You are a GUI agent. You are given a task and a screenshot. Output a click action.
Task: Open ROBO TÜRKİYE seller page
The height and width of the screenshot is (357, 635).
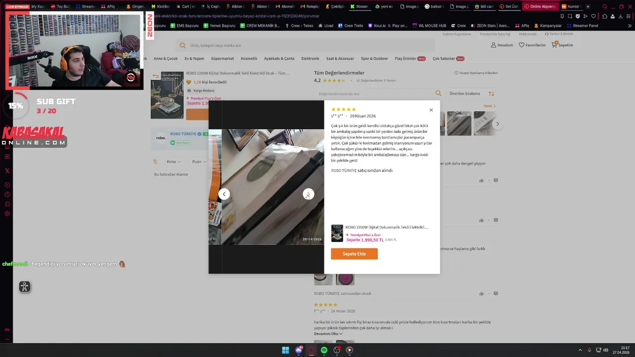(x=184, y=134)
